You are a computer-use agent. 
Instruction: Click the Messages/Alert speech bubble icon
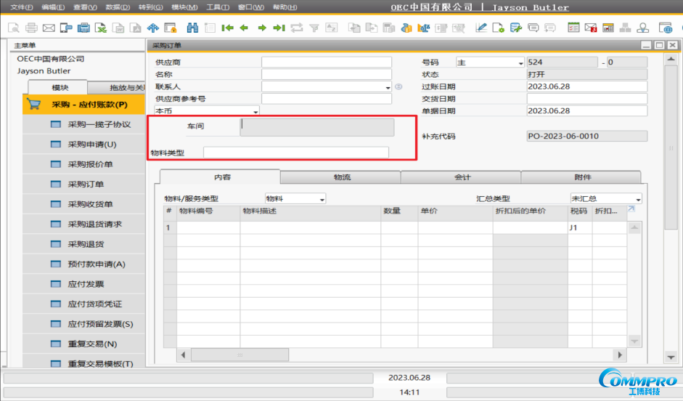(x=533, y=28)
